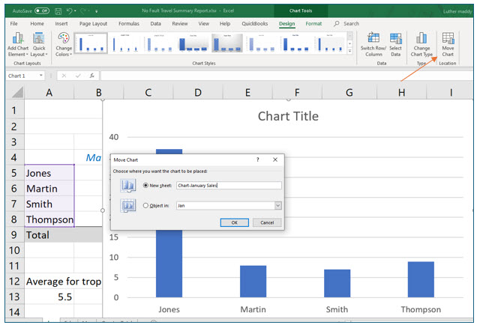Switch to the View tab

203,23
